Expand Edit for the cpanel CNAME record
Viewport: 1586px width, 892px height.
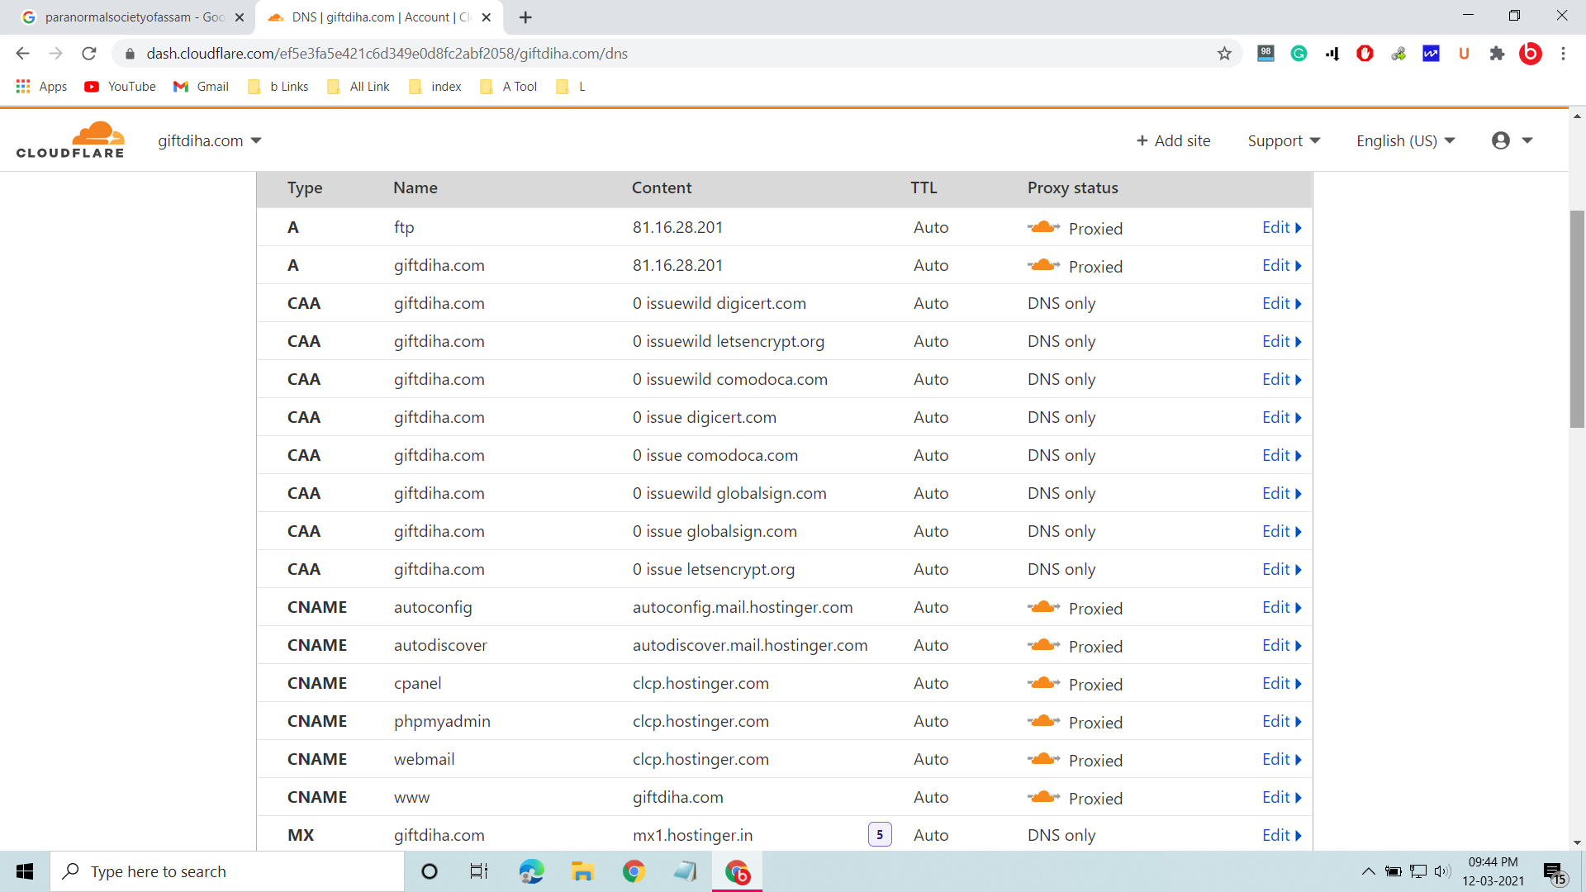point(1281,683)
